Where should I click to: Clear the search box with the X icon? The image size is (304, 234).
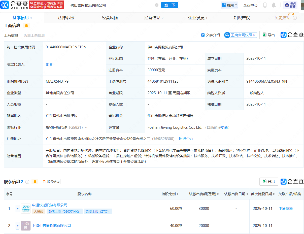pyautogui.click(x=157, y=5)
